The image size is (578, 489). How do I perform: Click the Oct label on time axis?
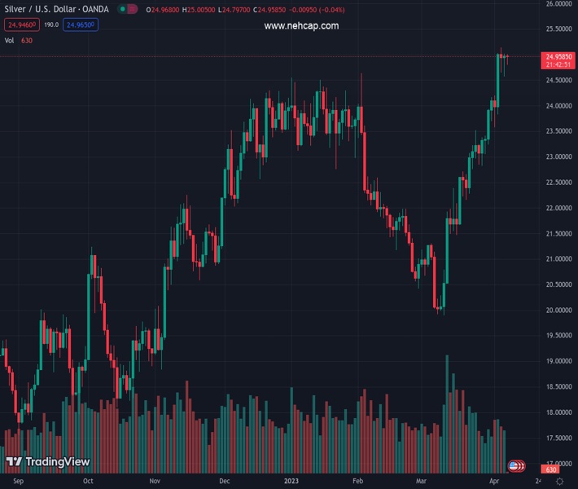click(88, 482)
